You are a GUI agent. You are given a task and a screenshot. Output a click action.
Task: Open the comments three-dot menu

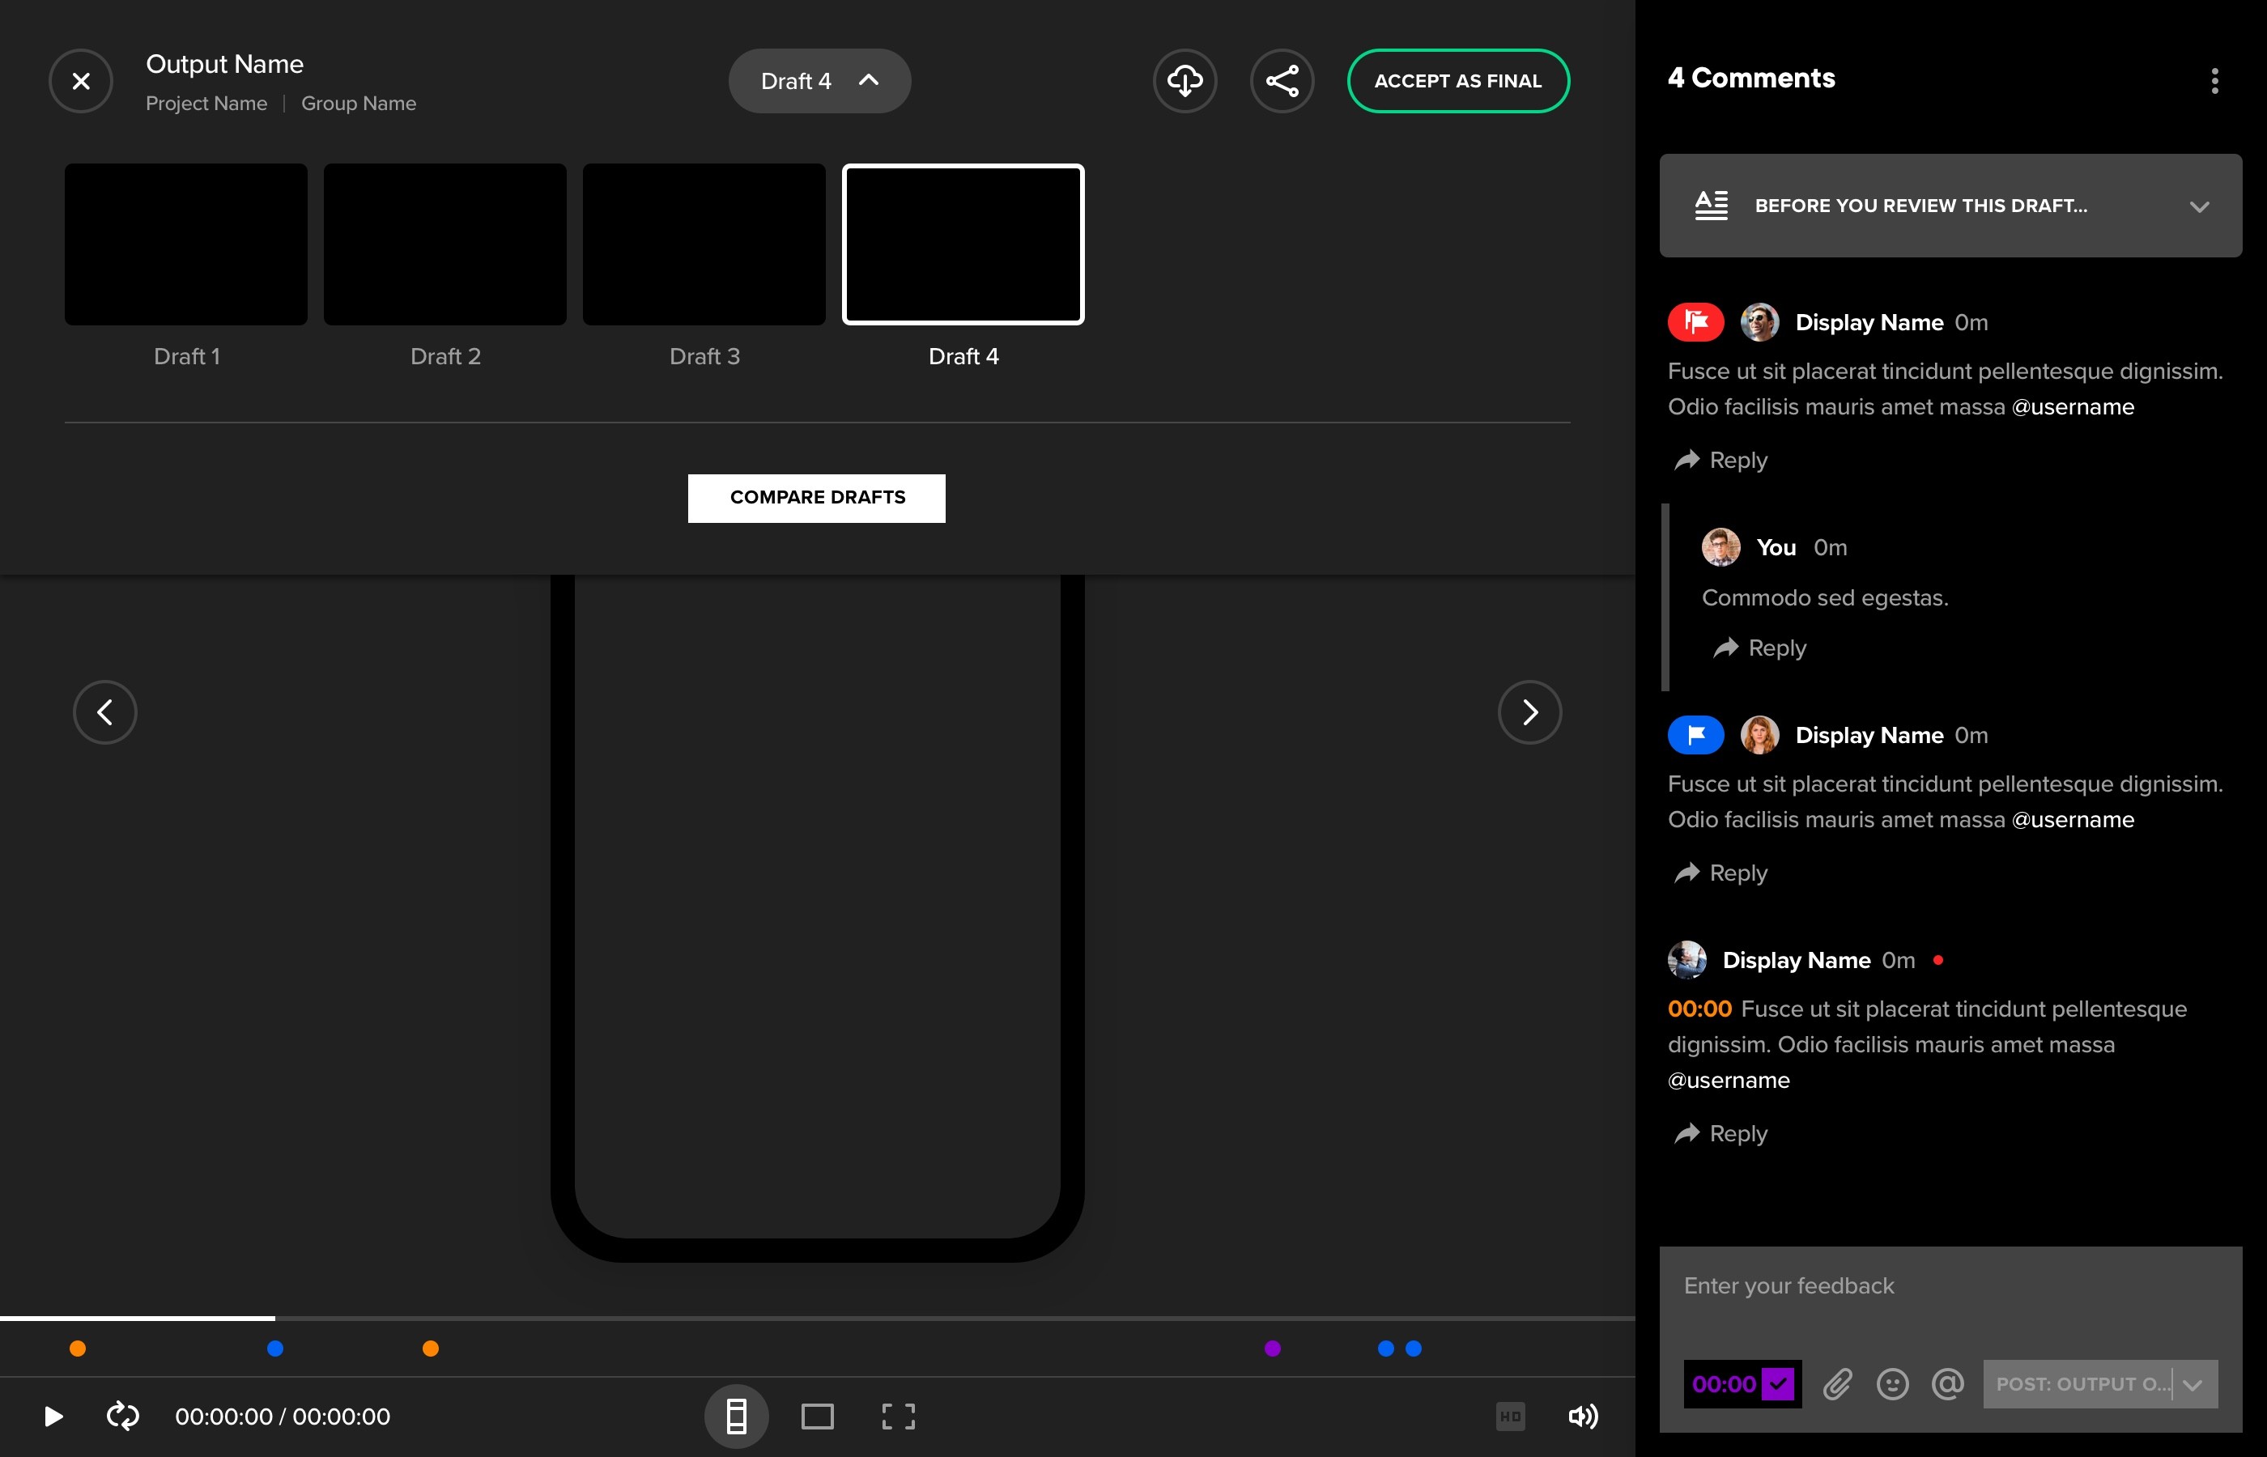pyautogui.click(x=2214, y=82)
